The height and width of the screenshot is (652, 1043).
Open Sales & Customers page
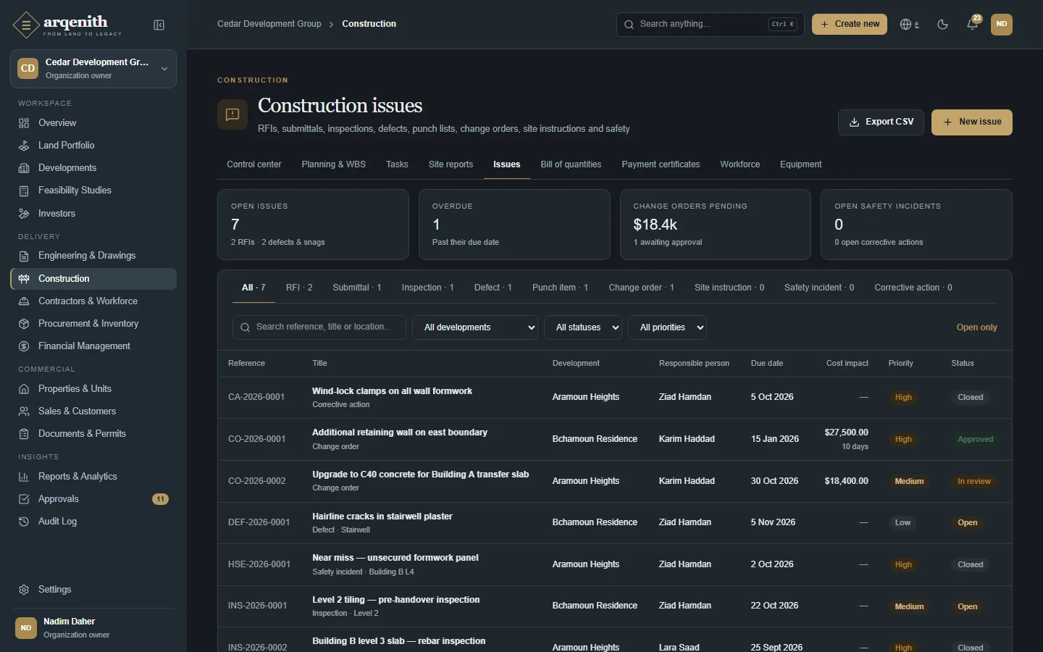pyautogui.click(x=93, y=411)
